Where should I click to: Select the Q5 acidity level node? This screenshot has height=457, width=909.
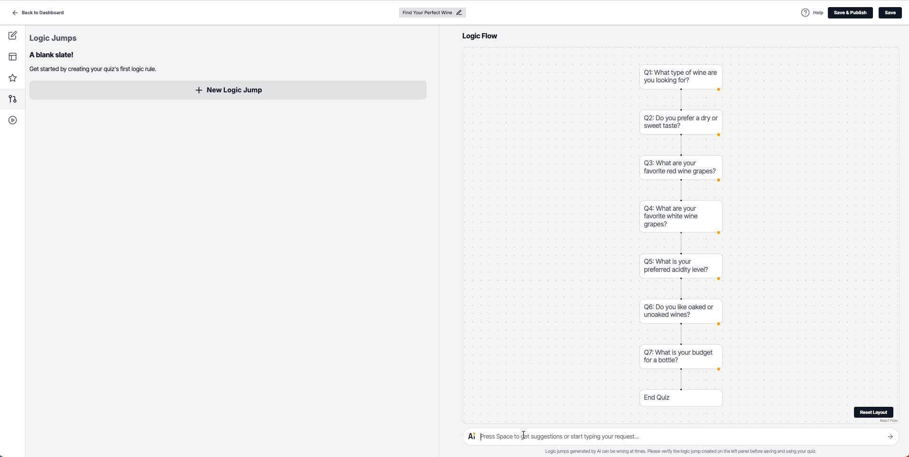pos(681,266)
